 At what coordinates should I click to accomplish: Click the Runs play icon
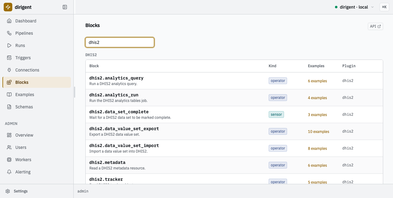coord(9,45)
